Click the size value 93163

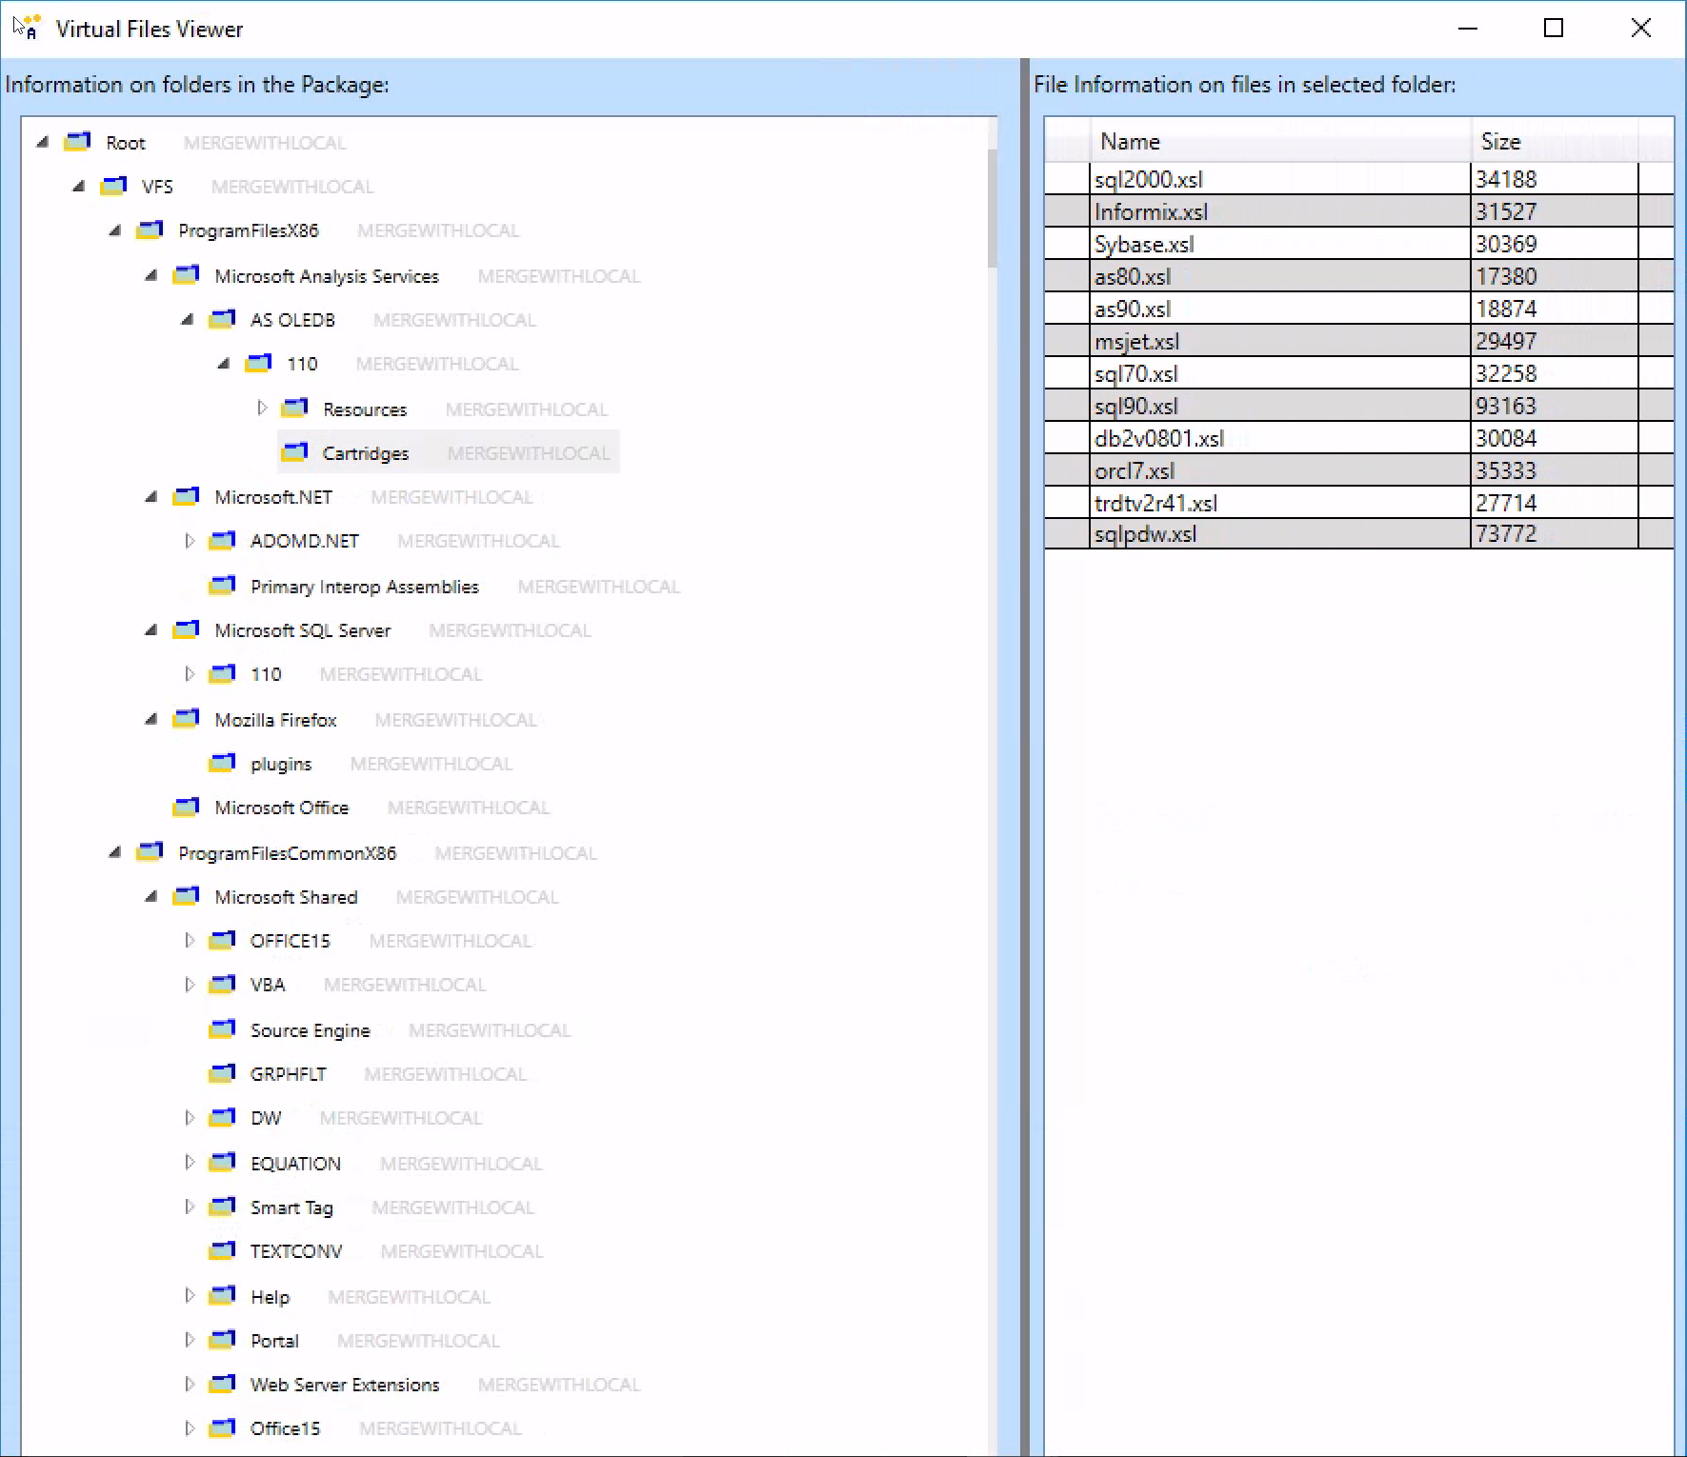[1506, 406]
